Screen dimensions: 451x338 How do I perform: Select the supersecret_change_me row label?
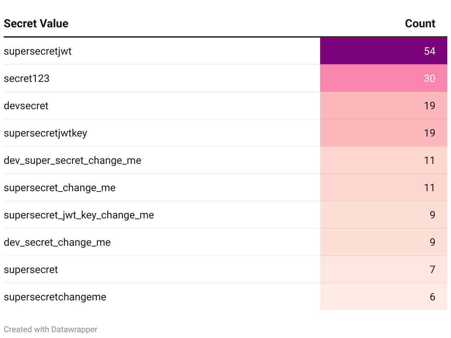(60, 188)
